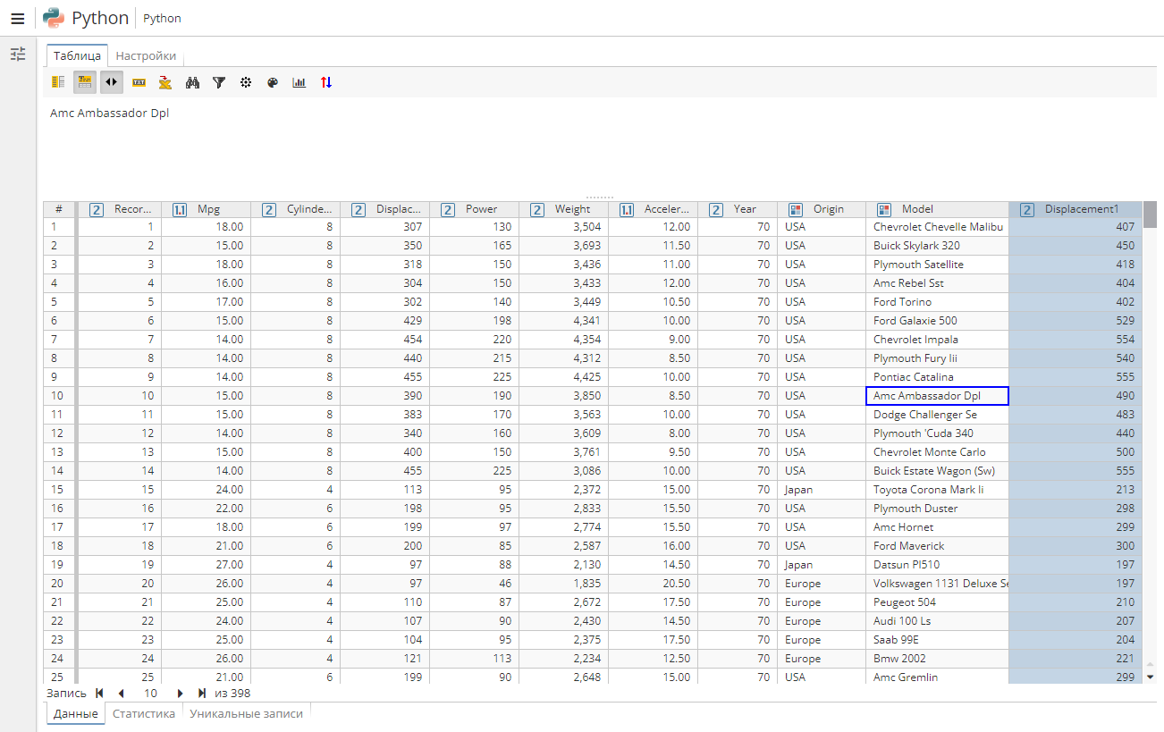Screen dimensions: 1164x732
Task: Select the cell Saab 99E
Action: pos(937,640)
